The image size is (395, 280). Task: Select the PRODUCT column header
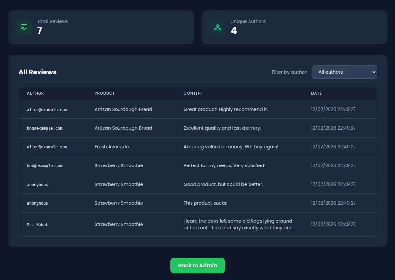point(105,93)
